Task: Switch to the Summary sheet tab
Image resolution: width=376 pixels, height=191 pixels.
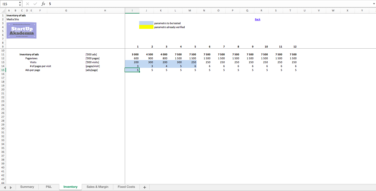Action: pos(27,187)
